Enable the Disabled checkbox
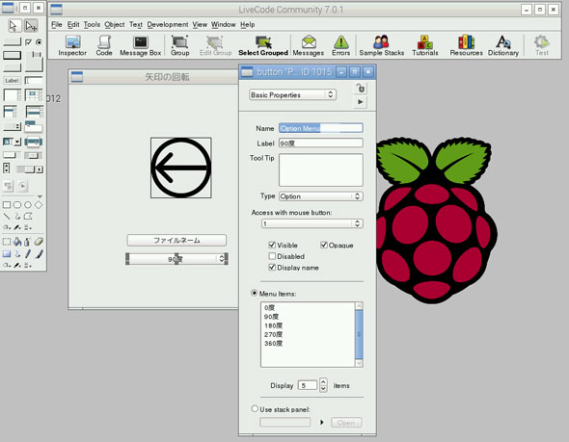 pos(272,256)
